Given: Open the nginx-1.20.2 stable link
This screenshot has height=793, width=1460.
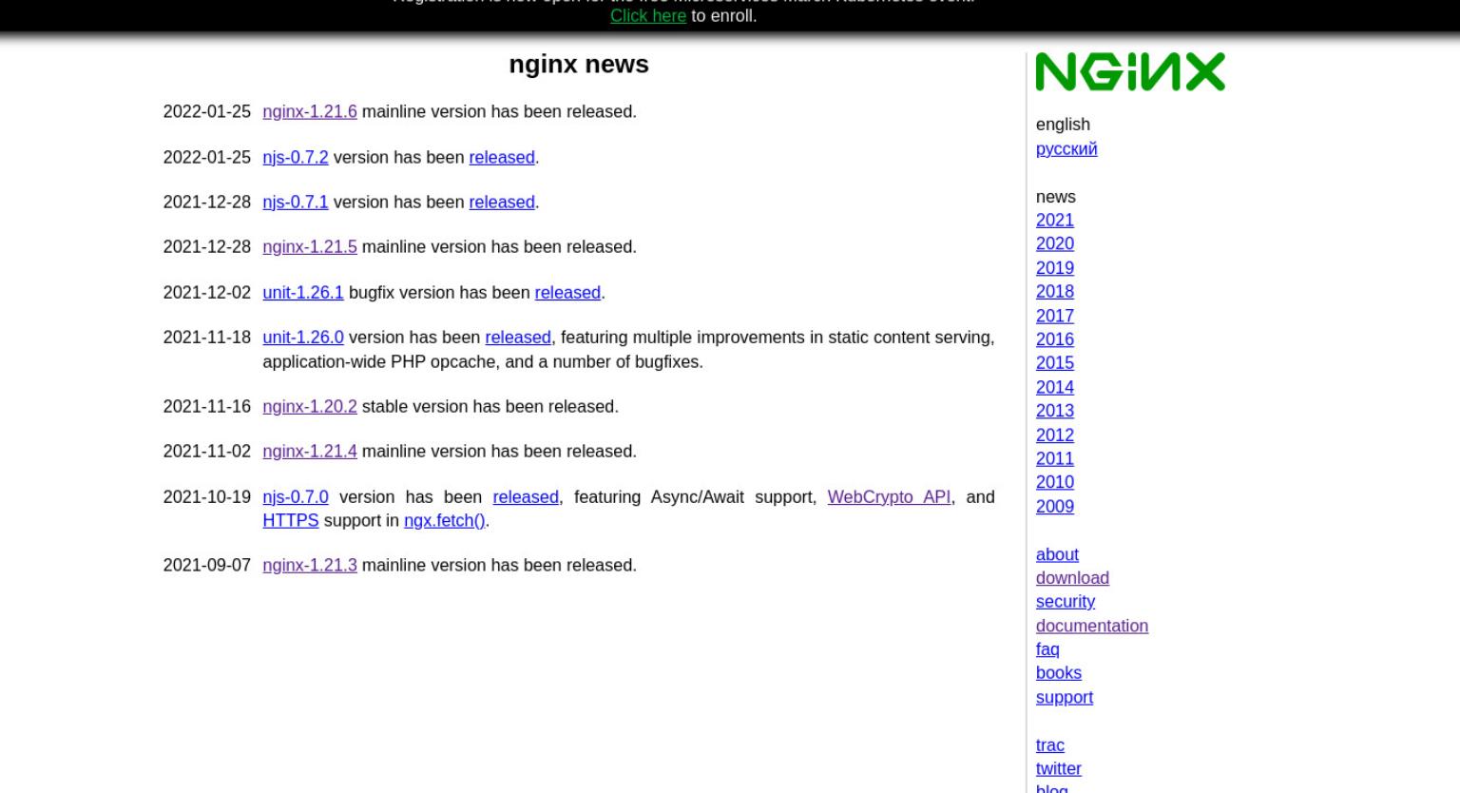Looking at the screenshot, I should (x=310, y=406).
